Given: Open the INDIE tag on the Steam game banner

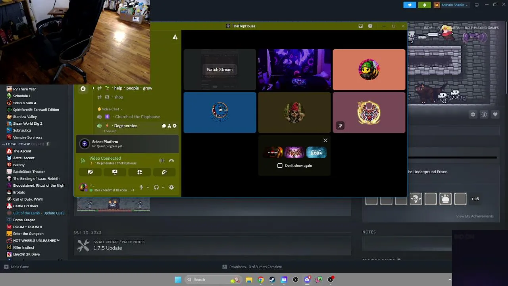Looking at the screenshot, I should pos(428,28).
